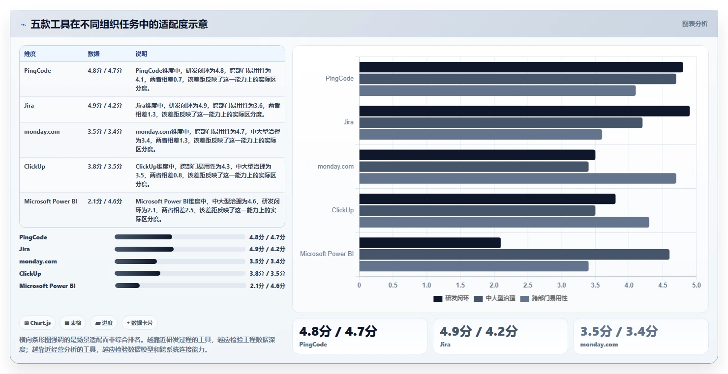Click the PingCode chart axis label
The width and height of the screenshot is (728, 374).
coord(339,79)
